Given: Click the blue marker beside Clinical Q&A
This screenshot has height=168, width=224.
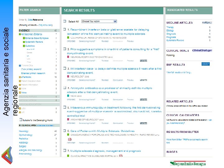Looking at the screenshot, I should pyautogui.click(x=20, y=66).
